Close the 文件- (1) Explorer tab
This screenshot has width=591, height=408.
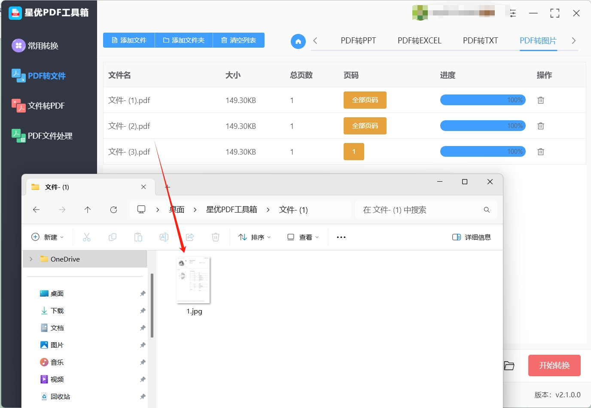pos(143,187)
